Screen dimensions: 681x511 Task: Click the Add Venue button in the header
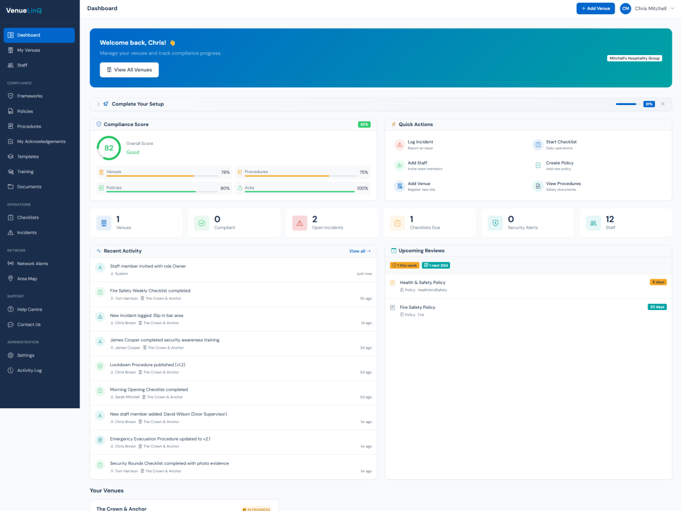click(x=595, y=9)
